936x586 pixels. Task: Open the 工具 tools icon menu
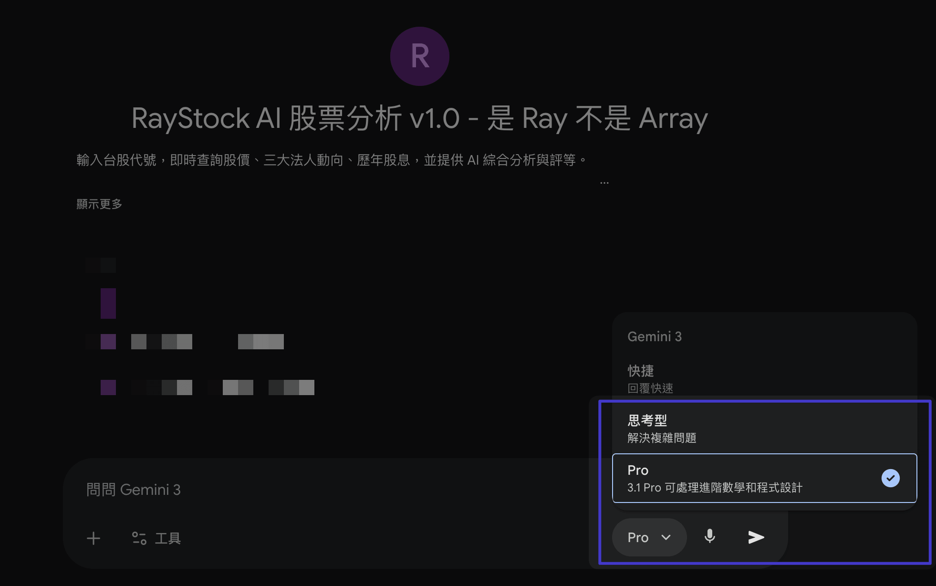[156, 538]
